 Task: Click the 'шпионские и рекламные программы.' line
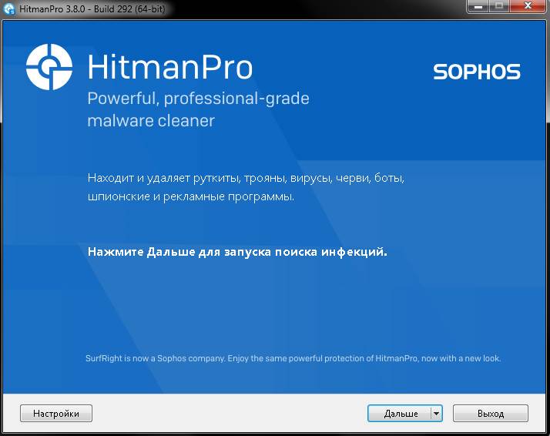[191, 196]
